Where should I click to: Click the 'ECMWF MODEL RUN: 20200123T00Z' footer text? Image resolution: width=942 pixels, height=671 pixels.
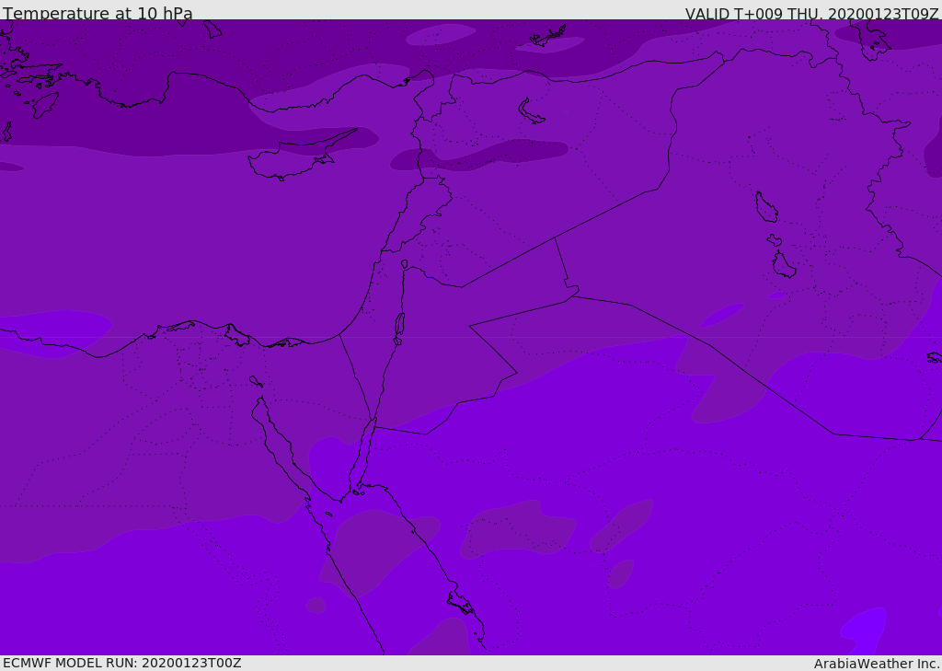[x=122, y=663]
